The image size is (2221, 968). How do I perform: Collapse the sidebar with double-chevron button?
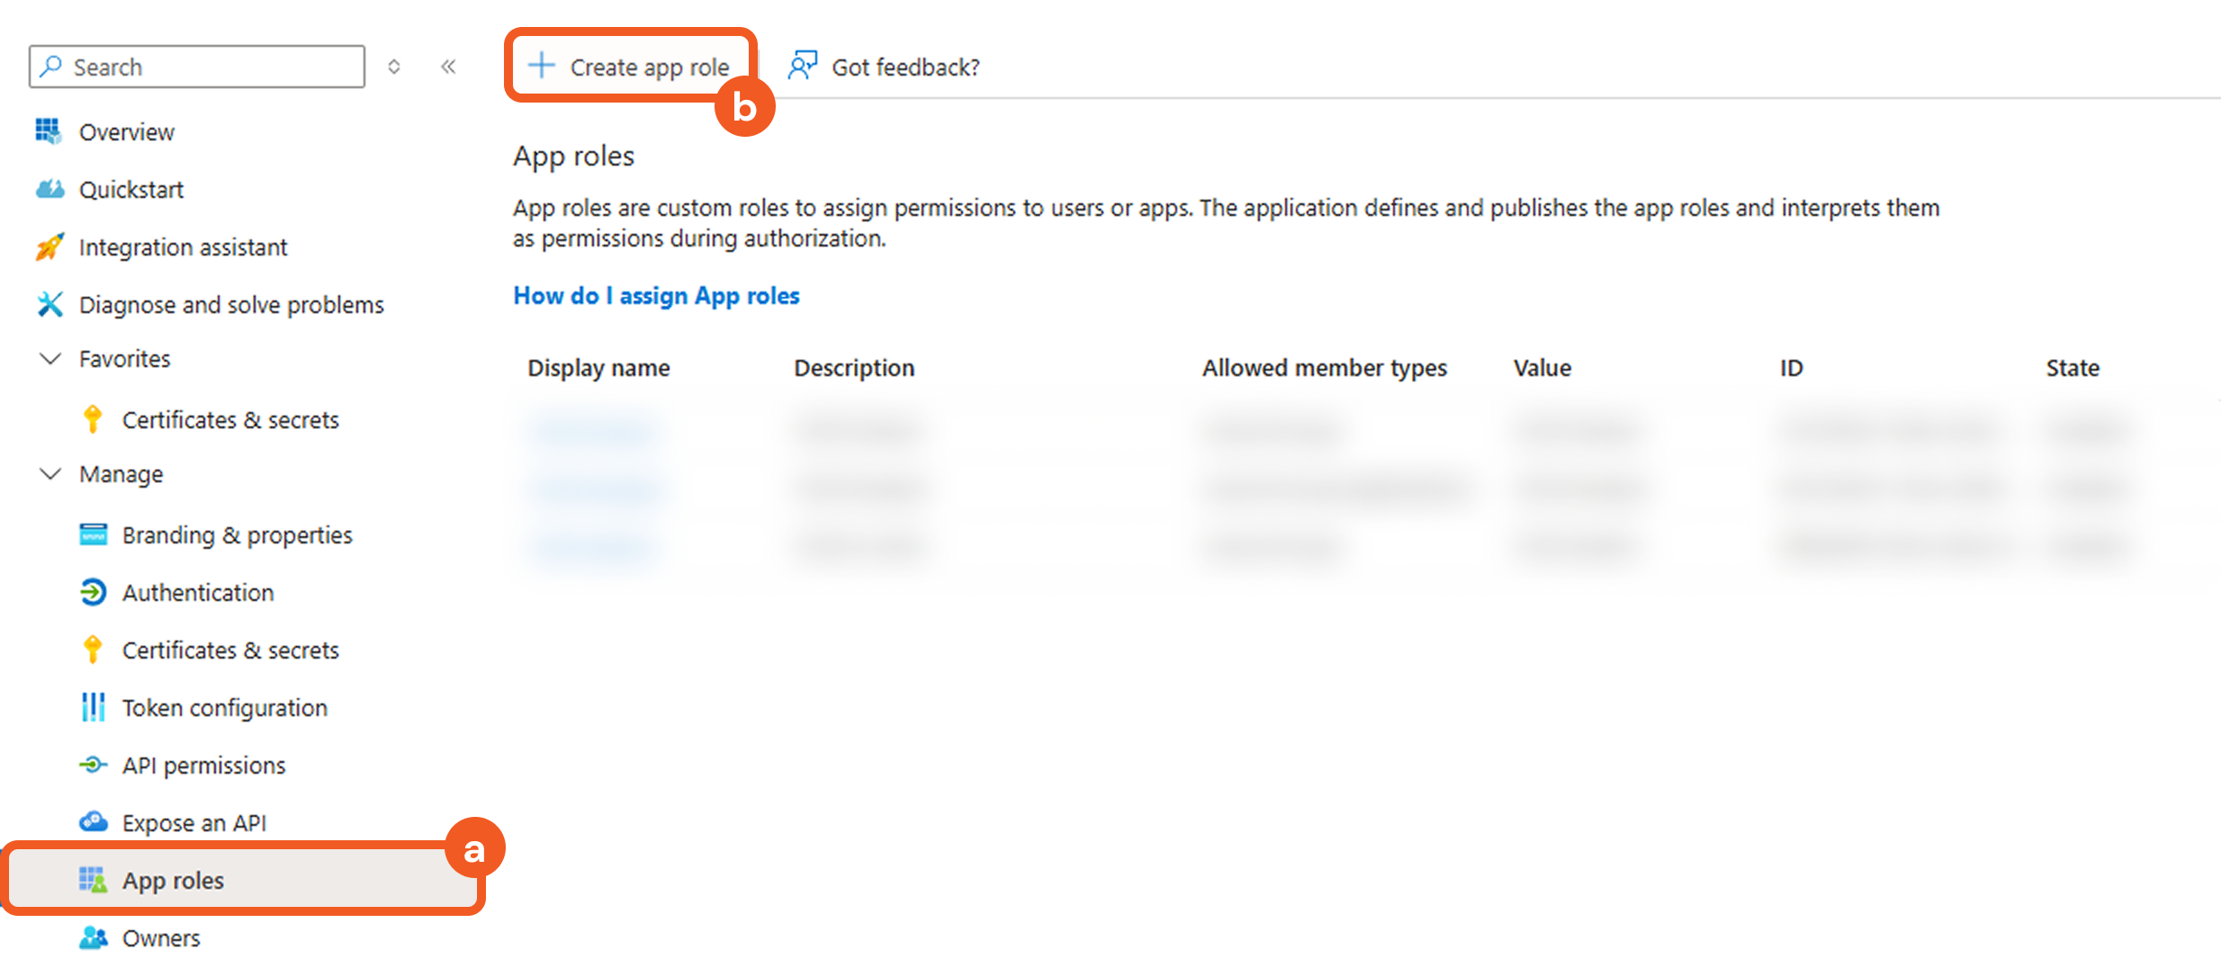point(448,67)
